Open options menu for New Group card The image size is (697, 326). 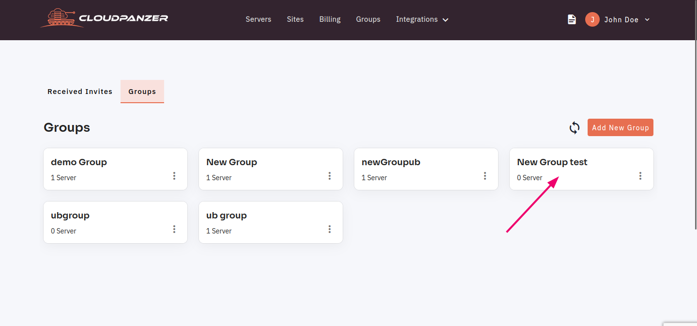pyautogui.click(x=330, y=176)
